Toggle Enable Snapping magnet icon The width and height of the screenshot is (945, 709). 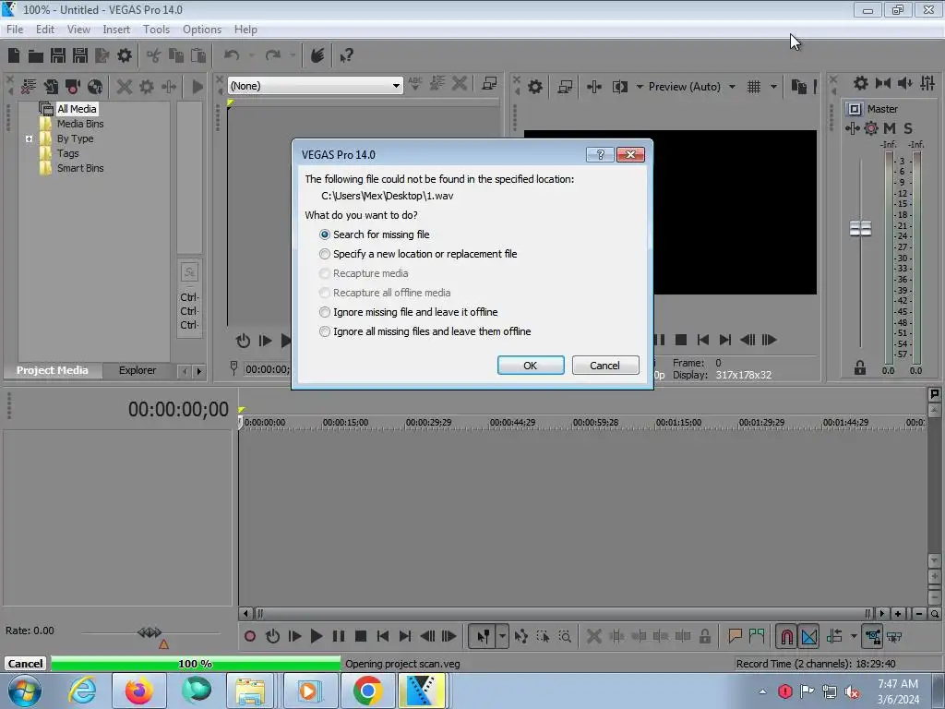point(787,636)
